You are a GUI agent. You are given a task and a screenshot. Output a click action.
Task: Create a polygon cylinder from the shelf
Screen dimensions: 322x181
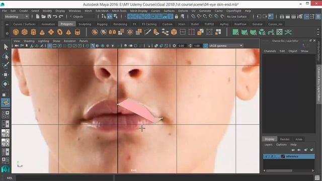coord(34,32)
